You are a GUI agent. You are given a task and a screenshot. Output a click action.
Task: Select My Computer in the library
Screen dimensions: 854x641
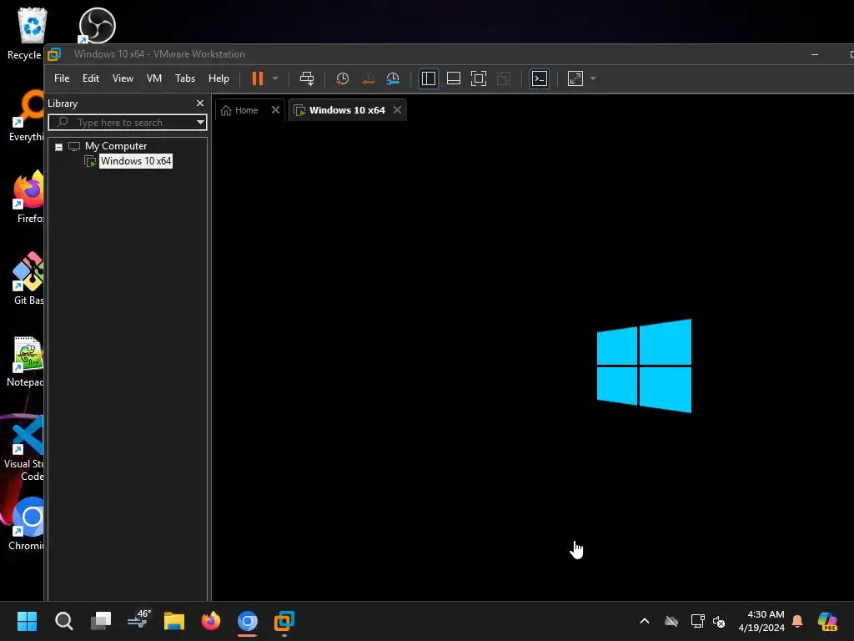point(115,146)
